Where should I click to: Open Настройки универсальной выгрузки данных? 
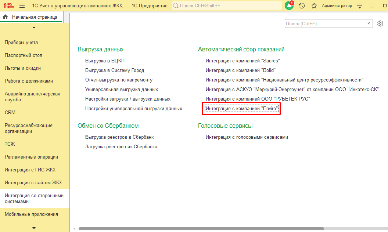[x=134, y=109]
